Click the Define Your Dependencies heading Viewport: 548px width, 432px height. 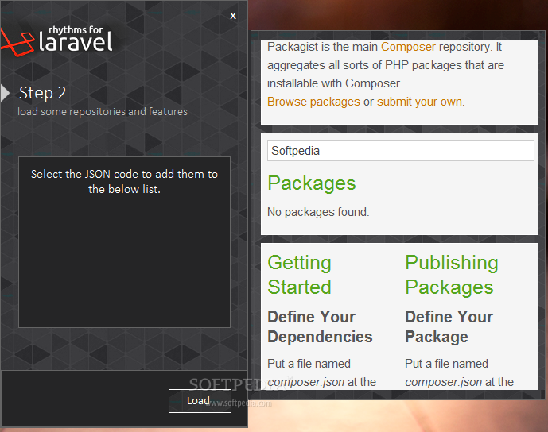(320, 327)
